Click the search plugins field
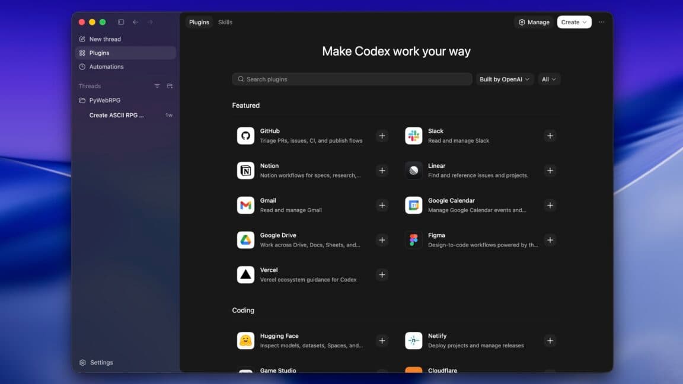Image resolution: width=683 pixels, height=384 pixels. click(x=352, y=79)
